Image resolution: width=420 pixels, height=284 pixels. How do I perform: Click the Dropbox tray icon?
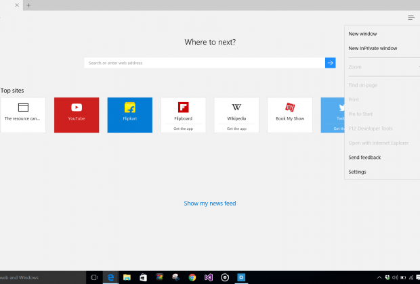[x=387, y=278]
